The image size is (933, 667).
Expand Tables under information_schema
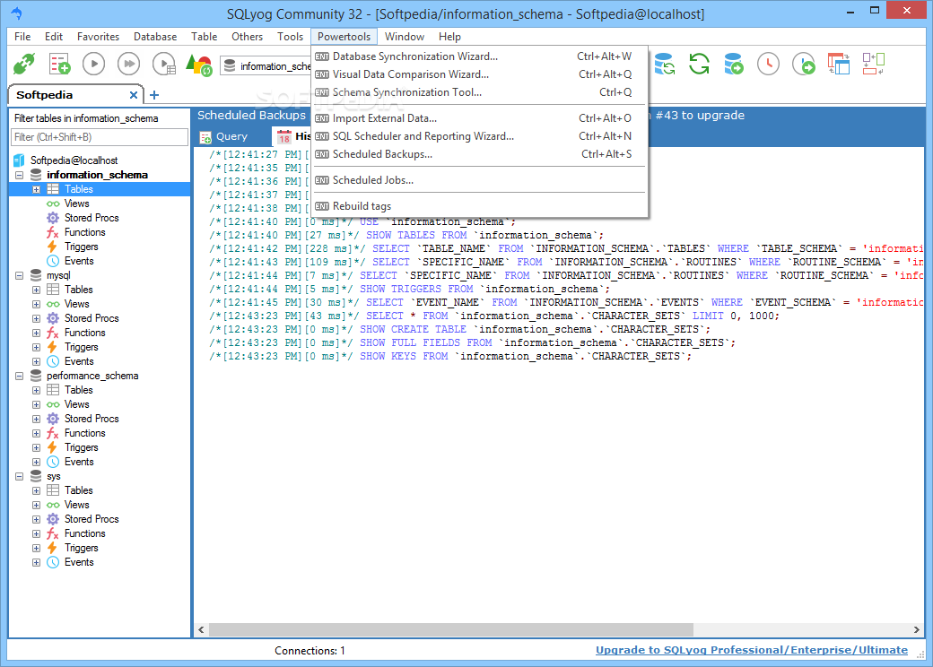(x=36, y=190)
